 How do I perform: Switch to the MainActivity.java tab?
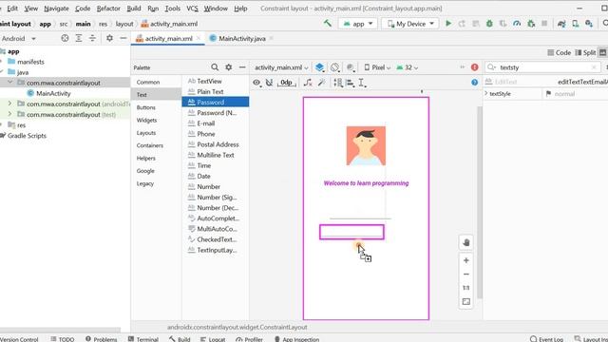coord(241,38)
